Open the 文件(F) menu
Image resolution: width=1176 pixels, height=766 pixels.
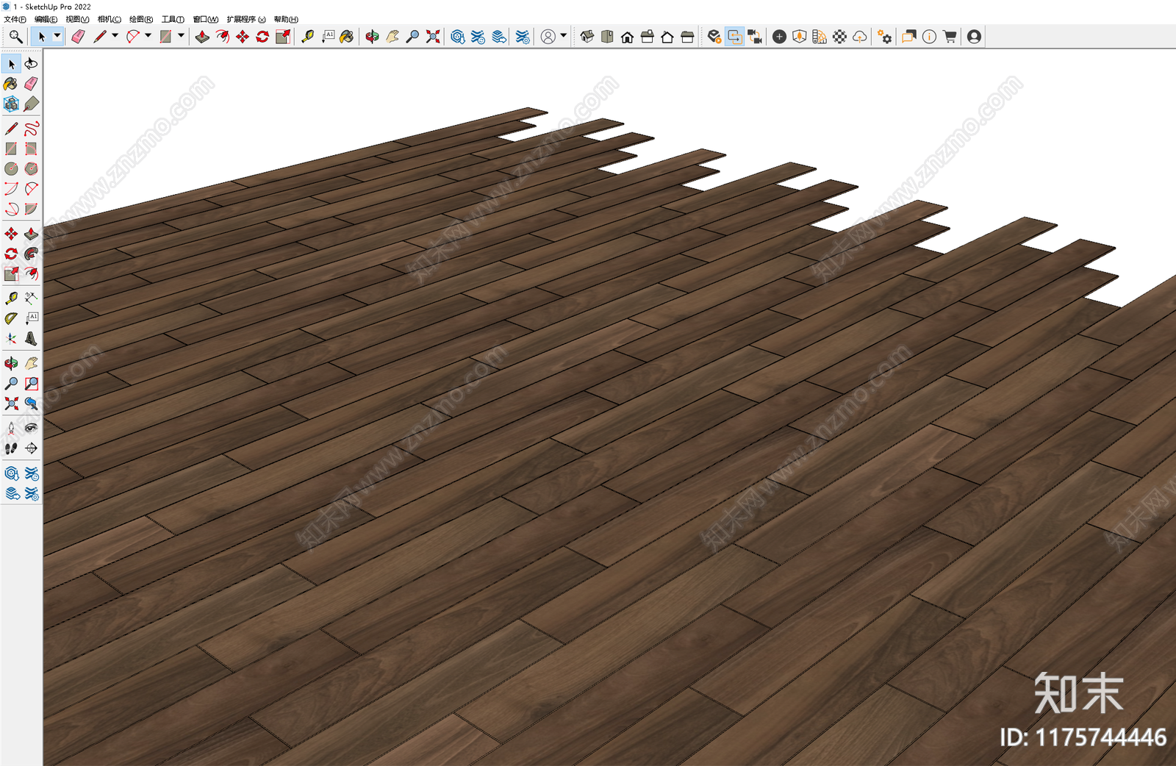tap(15, 19)
